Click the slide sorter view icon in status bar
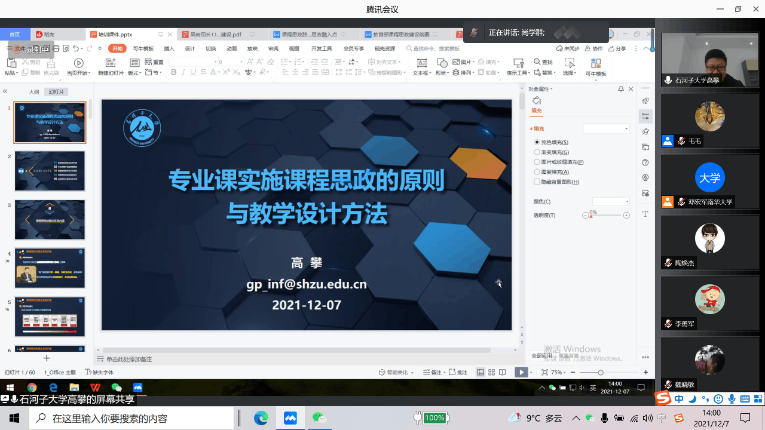The image size is (765, 430). (491, 372)
